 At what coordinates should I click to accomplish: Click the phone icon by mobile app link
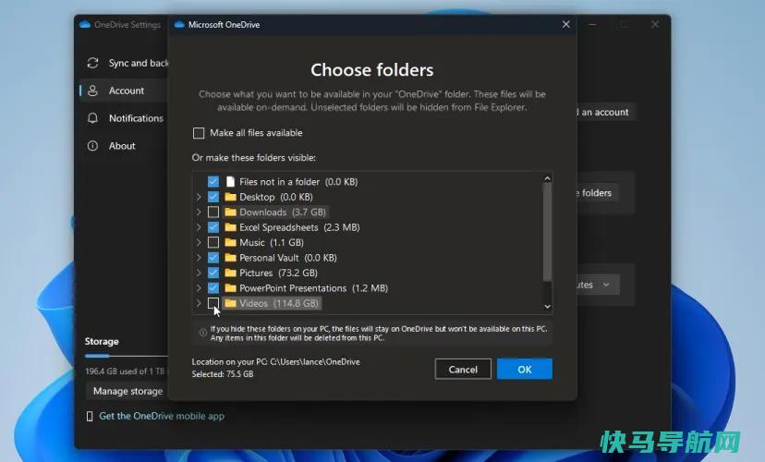click(90, 416)
